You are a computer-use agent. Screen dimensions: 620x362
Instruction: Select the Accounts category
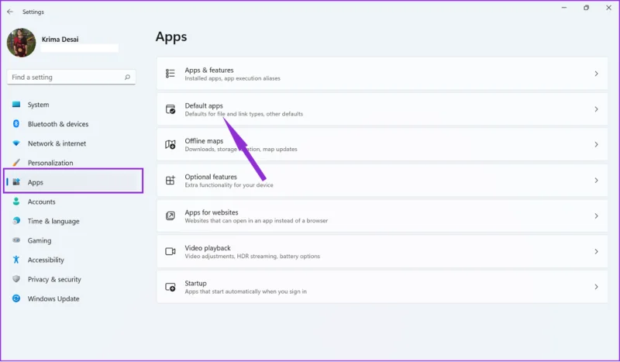(x=42, y=202)
